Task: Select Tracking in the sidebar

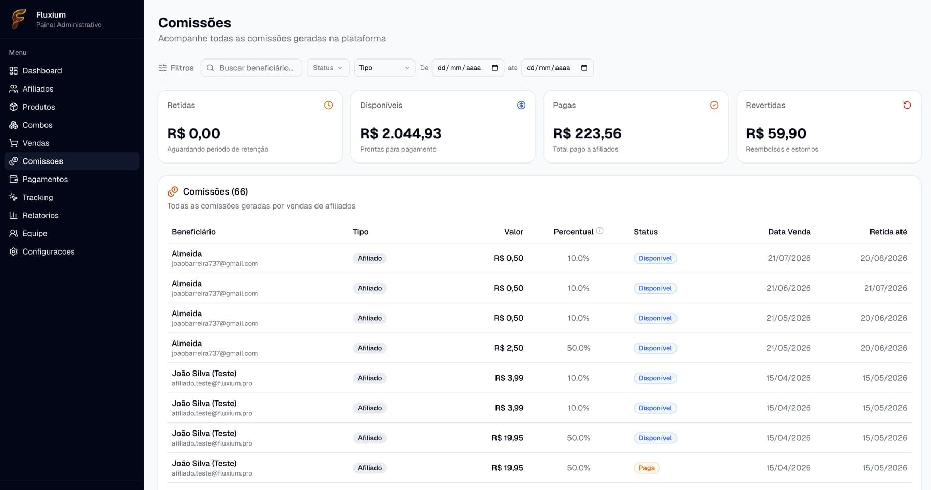Action: pyautogui.click(x=72, y=197)
